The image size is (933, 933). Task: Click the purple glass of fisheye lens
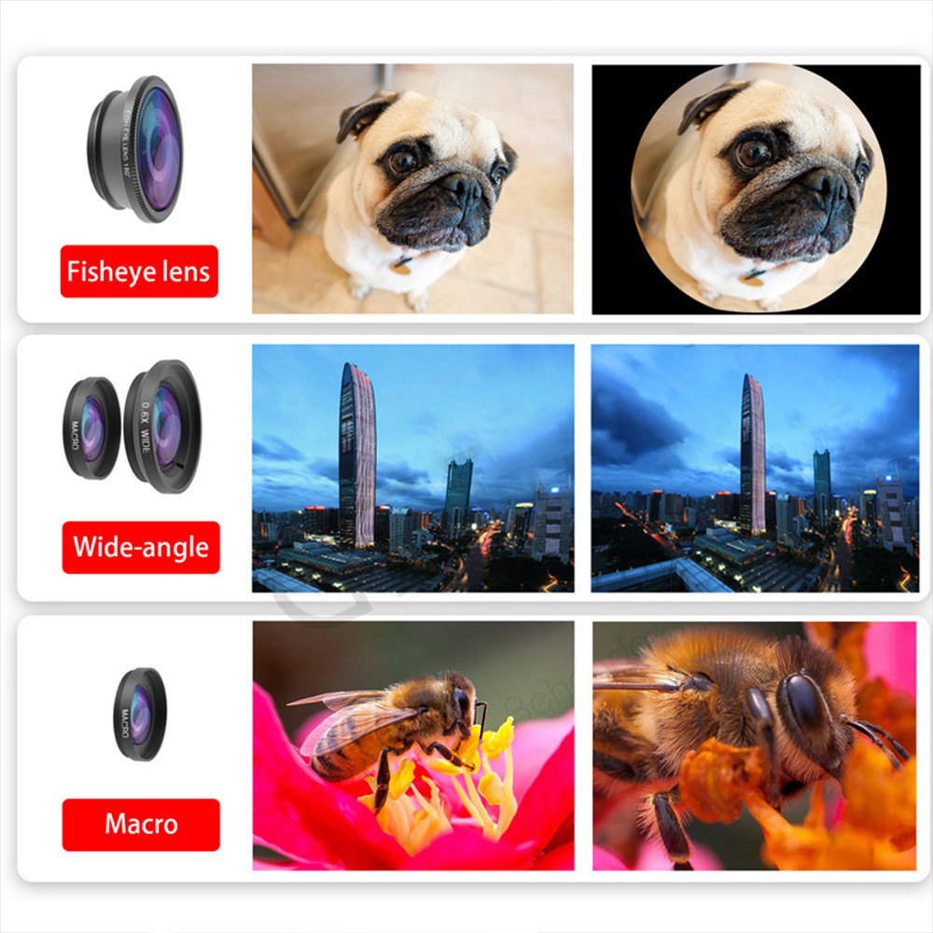(x=157, y=148)
